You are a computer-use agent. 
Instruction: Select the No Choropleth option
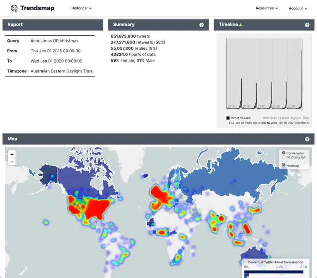tap(283, 157)
